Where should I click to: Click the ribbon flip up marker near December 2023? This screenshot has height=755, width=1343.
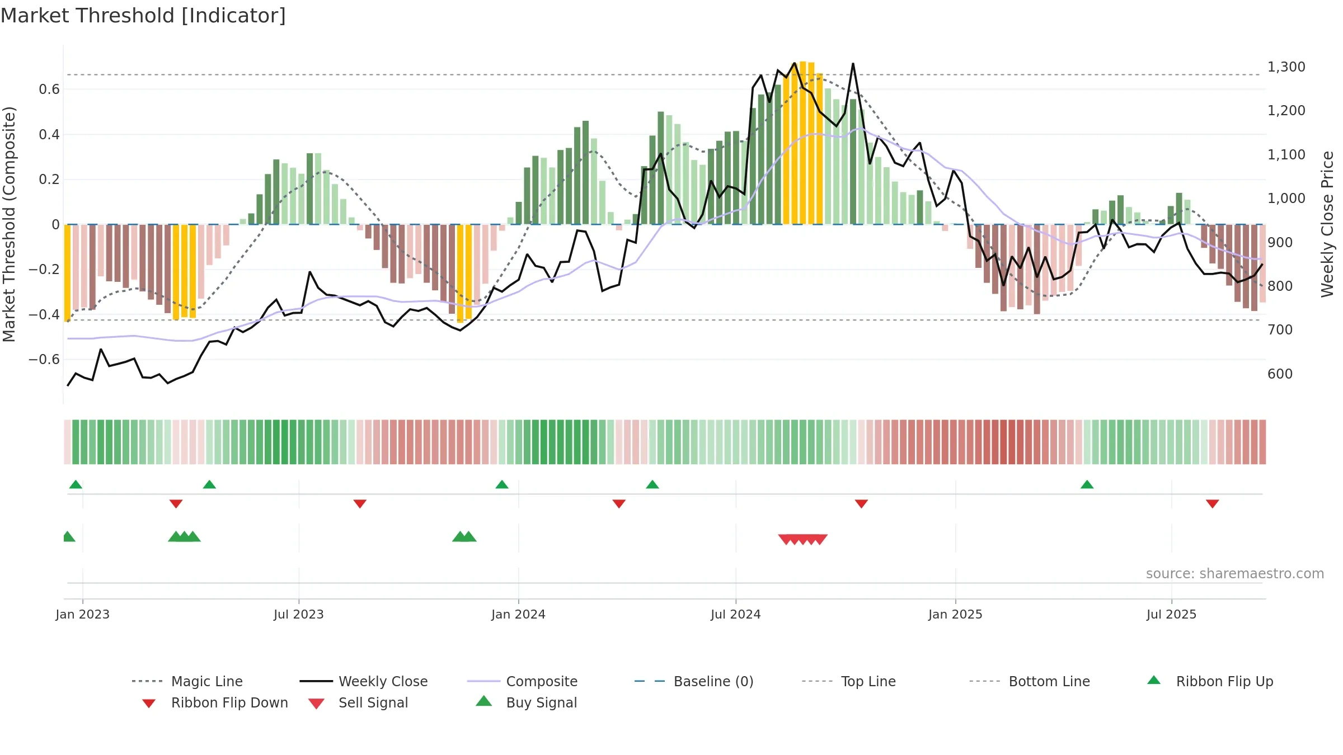(x=502, y=484)
